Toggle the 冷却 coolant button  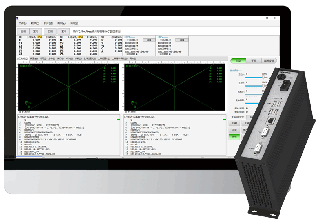click(x=234, y=130)
